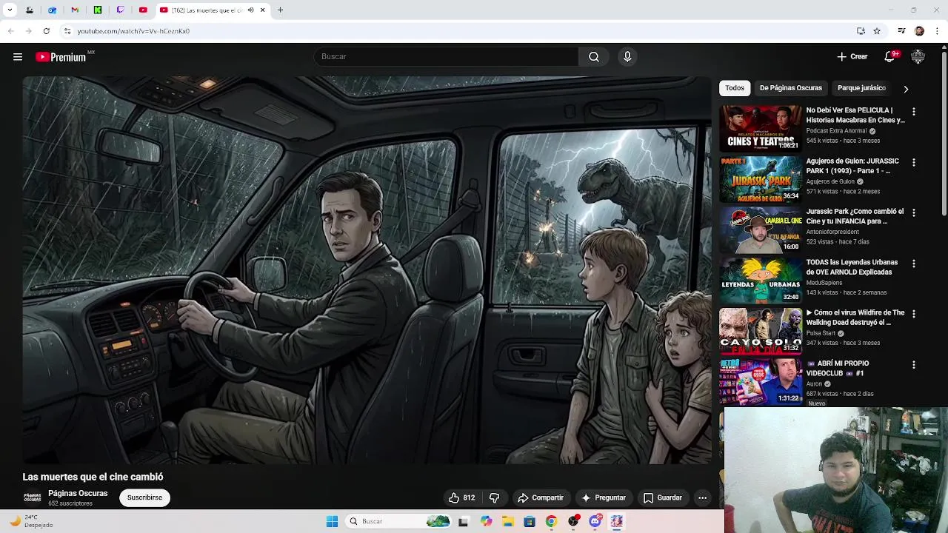Open the Windows Start menu
This screenshot has height=533, width=948.
coord(332,521)
